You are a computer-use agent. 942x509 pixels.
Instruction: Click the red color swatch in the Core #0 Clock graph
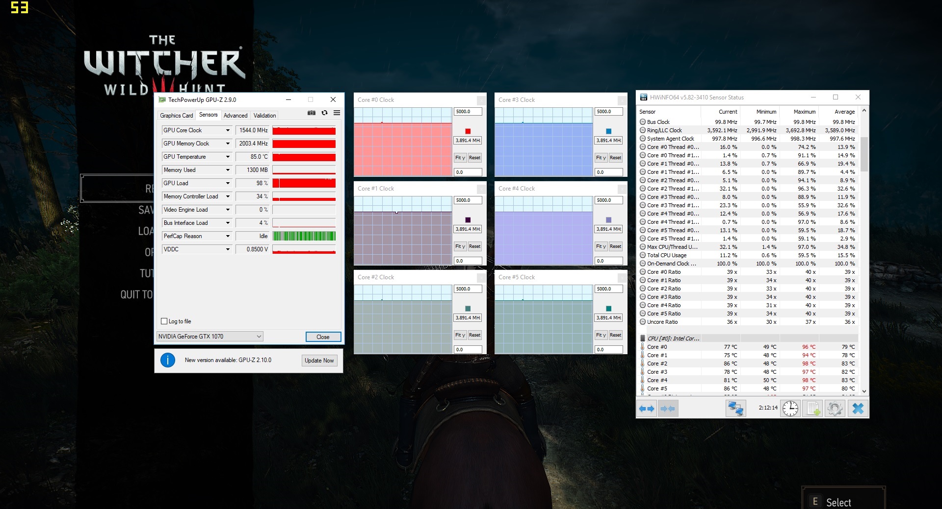[x=468, y=131]
